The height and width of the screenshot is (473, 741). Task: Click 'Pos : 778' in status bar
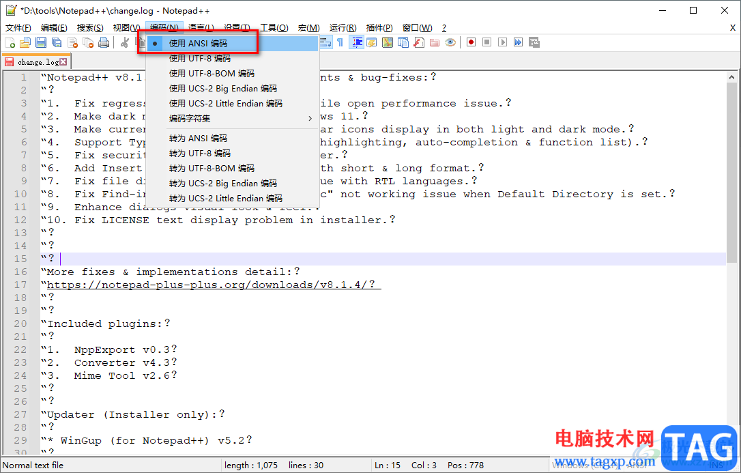(x=465, y=465)
